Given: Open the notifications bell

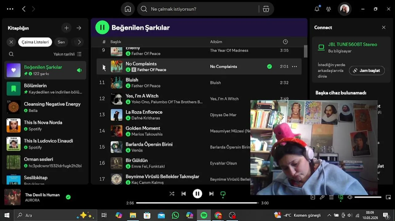Looking at the screenshot, I should pyautogui.click(x=317, y=9).
